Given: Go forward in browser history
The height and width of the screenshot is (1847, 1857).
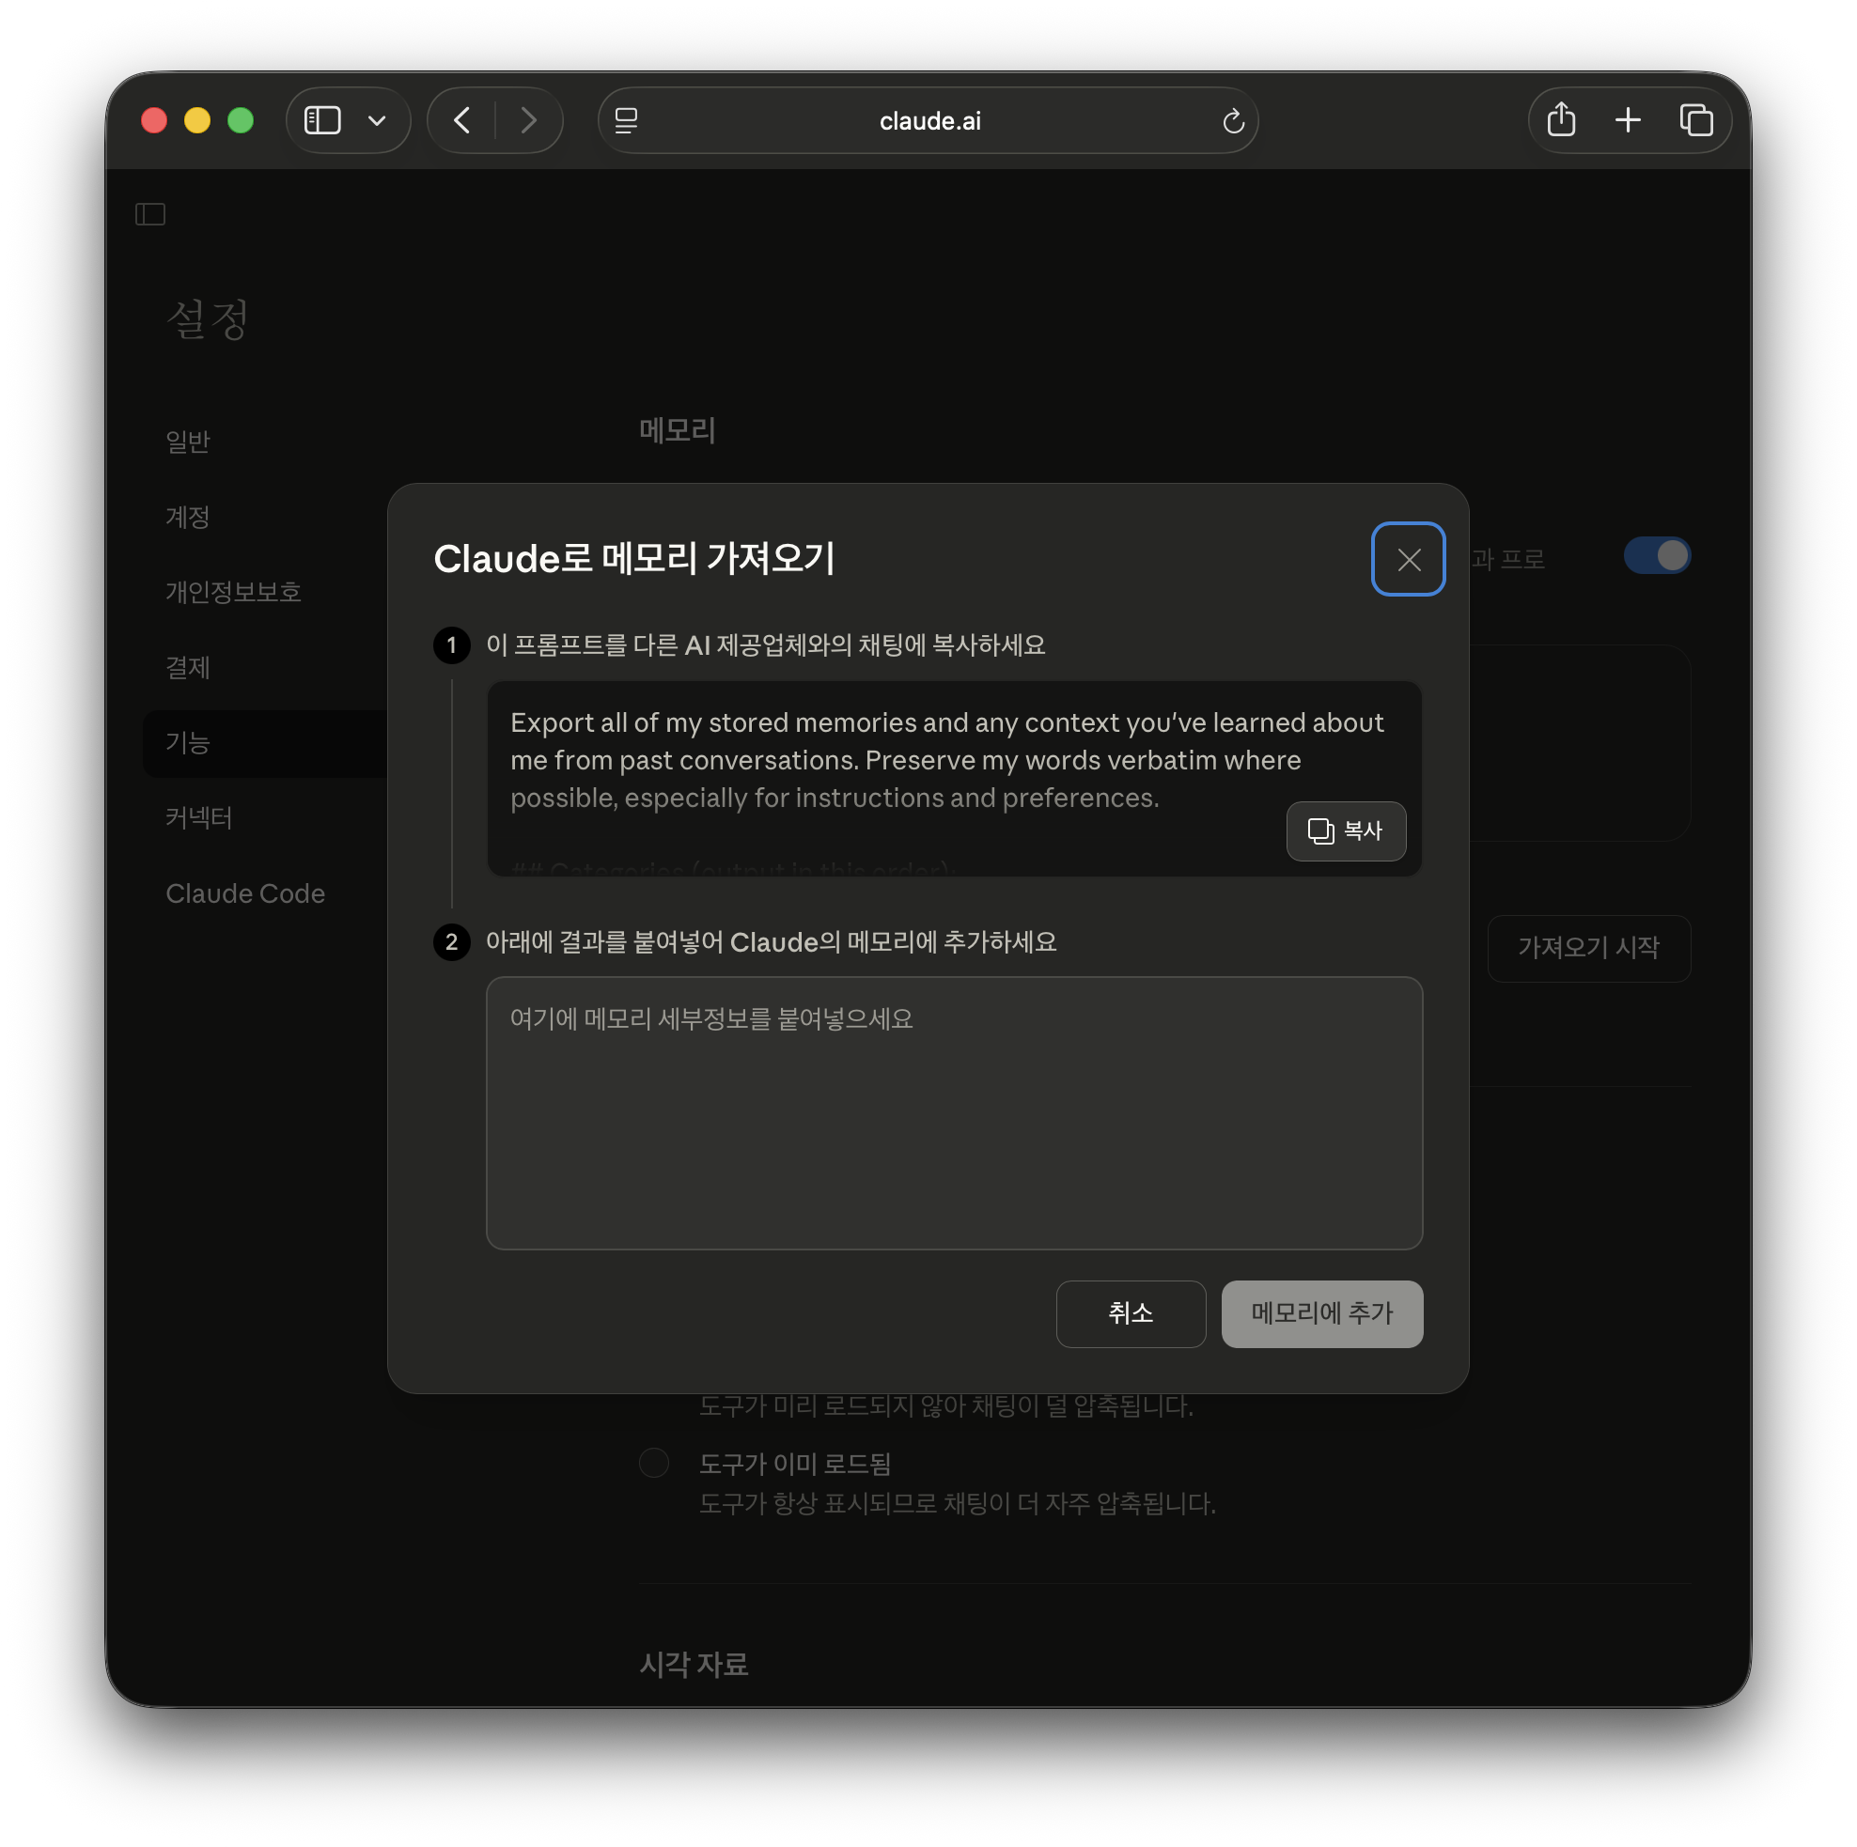Looking at the screenshot, I should (528, 120).
